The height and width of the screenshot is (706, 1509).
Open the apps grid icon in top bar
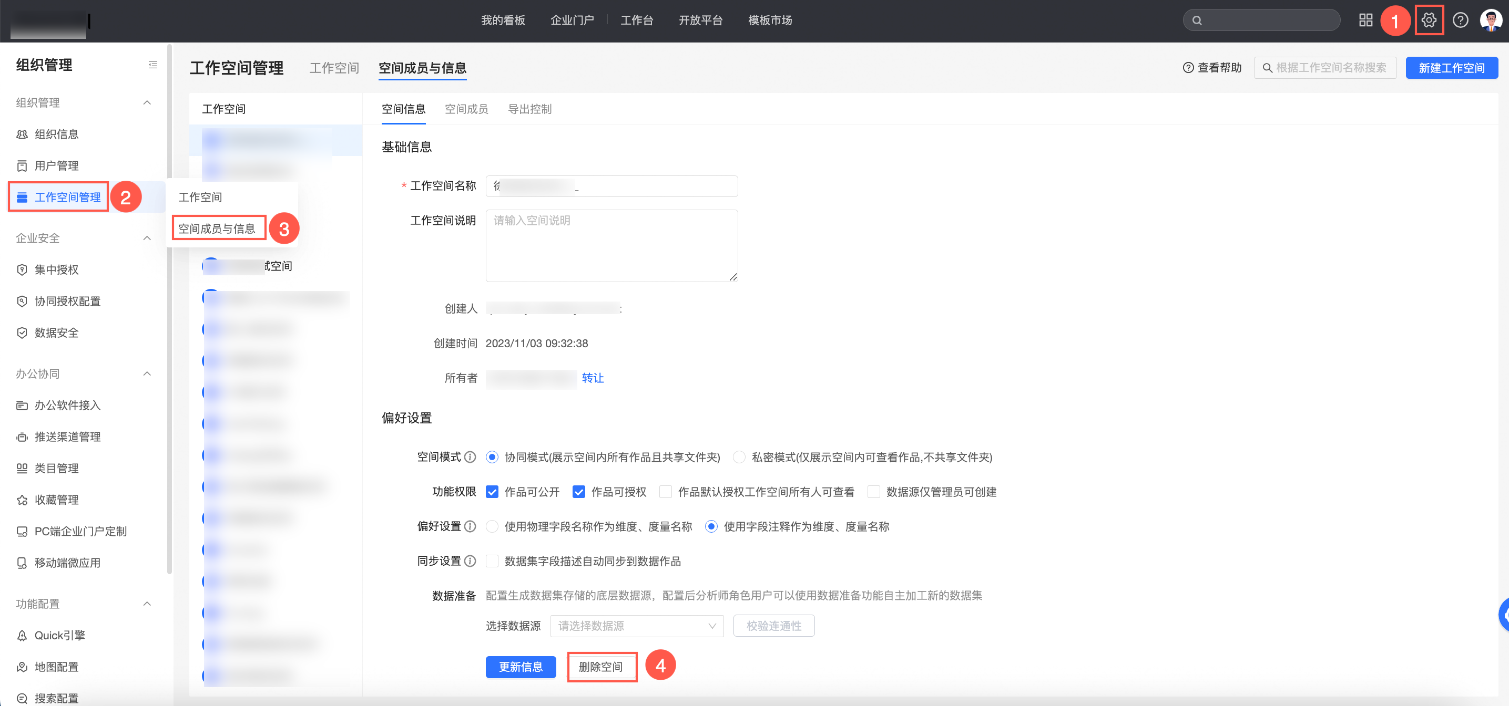(x=1365, y=20)
